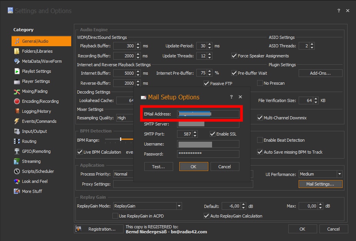Adjust the BPM Range slider handle

(120, 139)
